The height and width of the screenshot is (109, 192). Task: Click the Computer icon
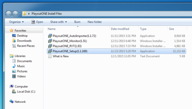[x=12, y=86]
